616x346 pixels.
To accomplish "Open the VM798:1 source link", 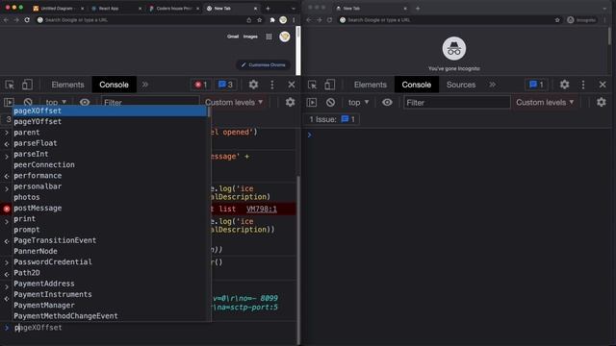I will (x=261, y=210).
